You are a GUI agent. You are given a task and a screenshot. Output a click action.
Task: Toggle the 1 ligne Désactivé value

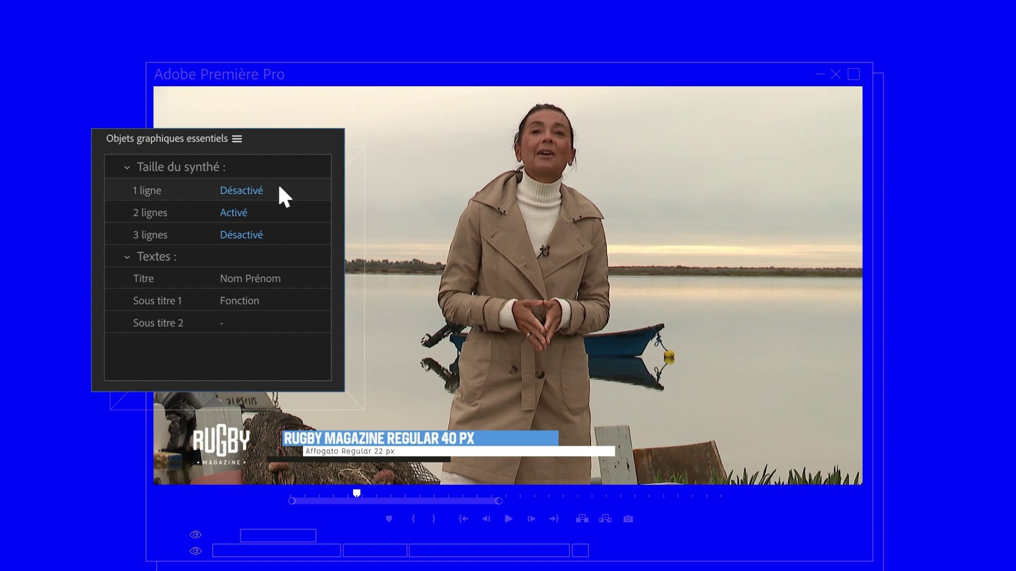coord(241,190)
